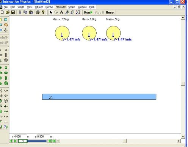Click the y coordinate field showing 0.900
Screen dimensions: 188x147
pyautogui.click(x=43, y=136)
